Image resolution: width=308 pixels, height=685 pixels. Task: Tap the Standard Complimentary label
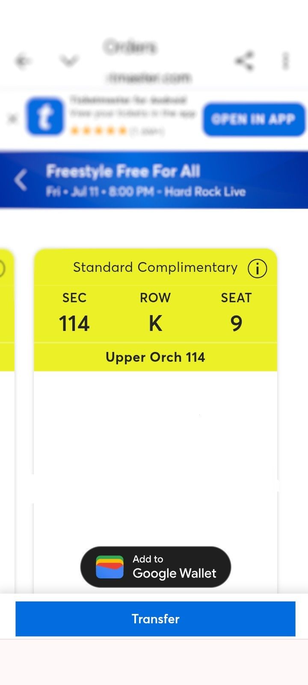(155, 267)
